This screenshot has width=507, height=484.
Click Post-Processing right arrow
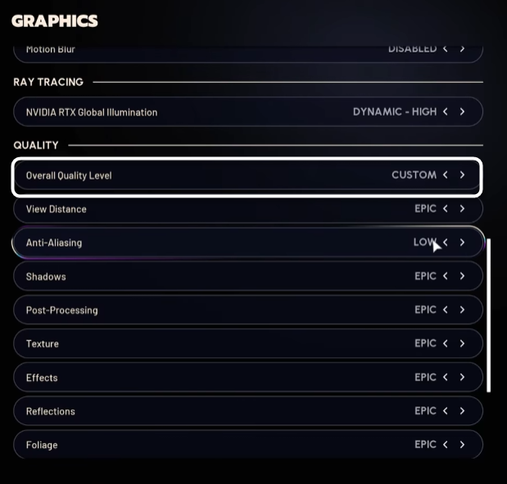click(463, 310)
